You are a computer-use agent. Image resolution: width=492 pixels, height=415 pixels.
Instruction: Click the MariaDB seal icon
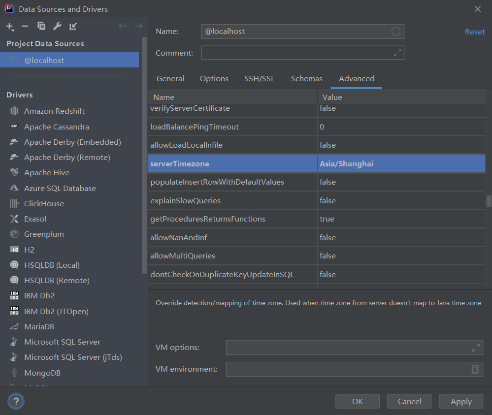click(14, 326)
